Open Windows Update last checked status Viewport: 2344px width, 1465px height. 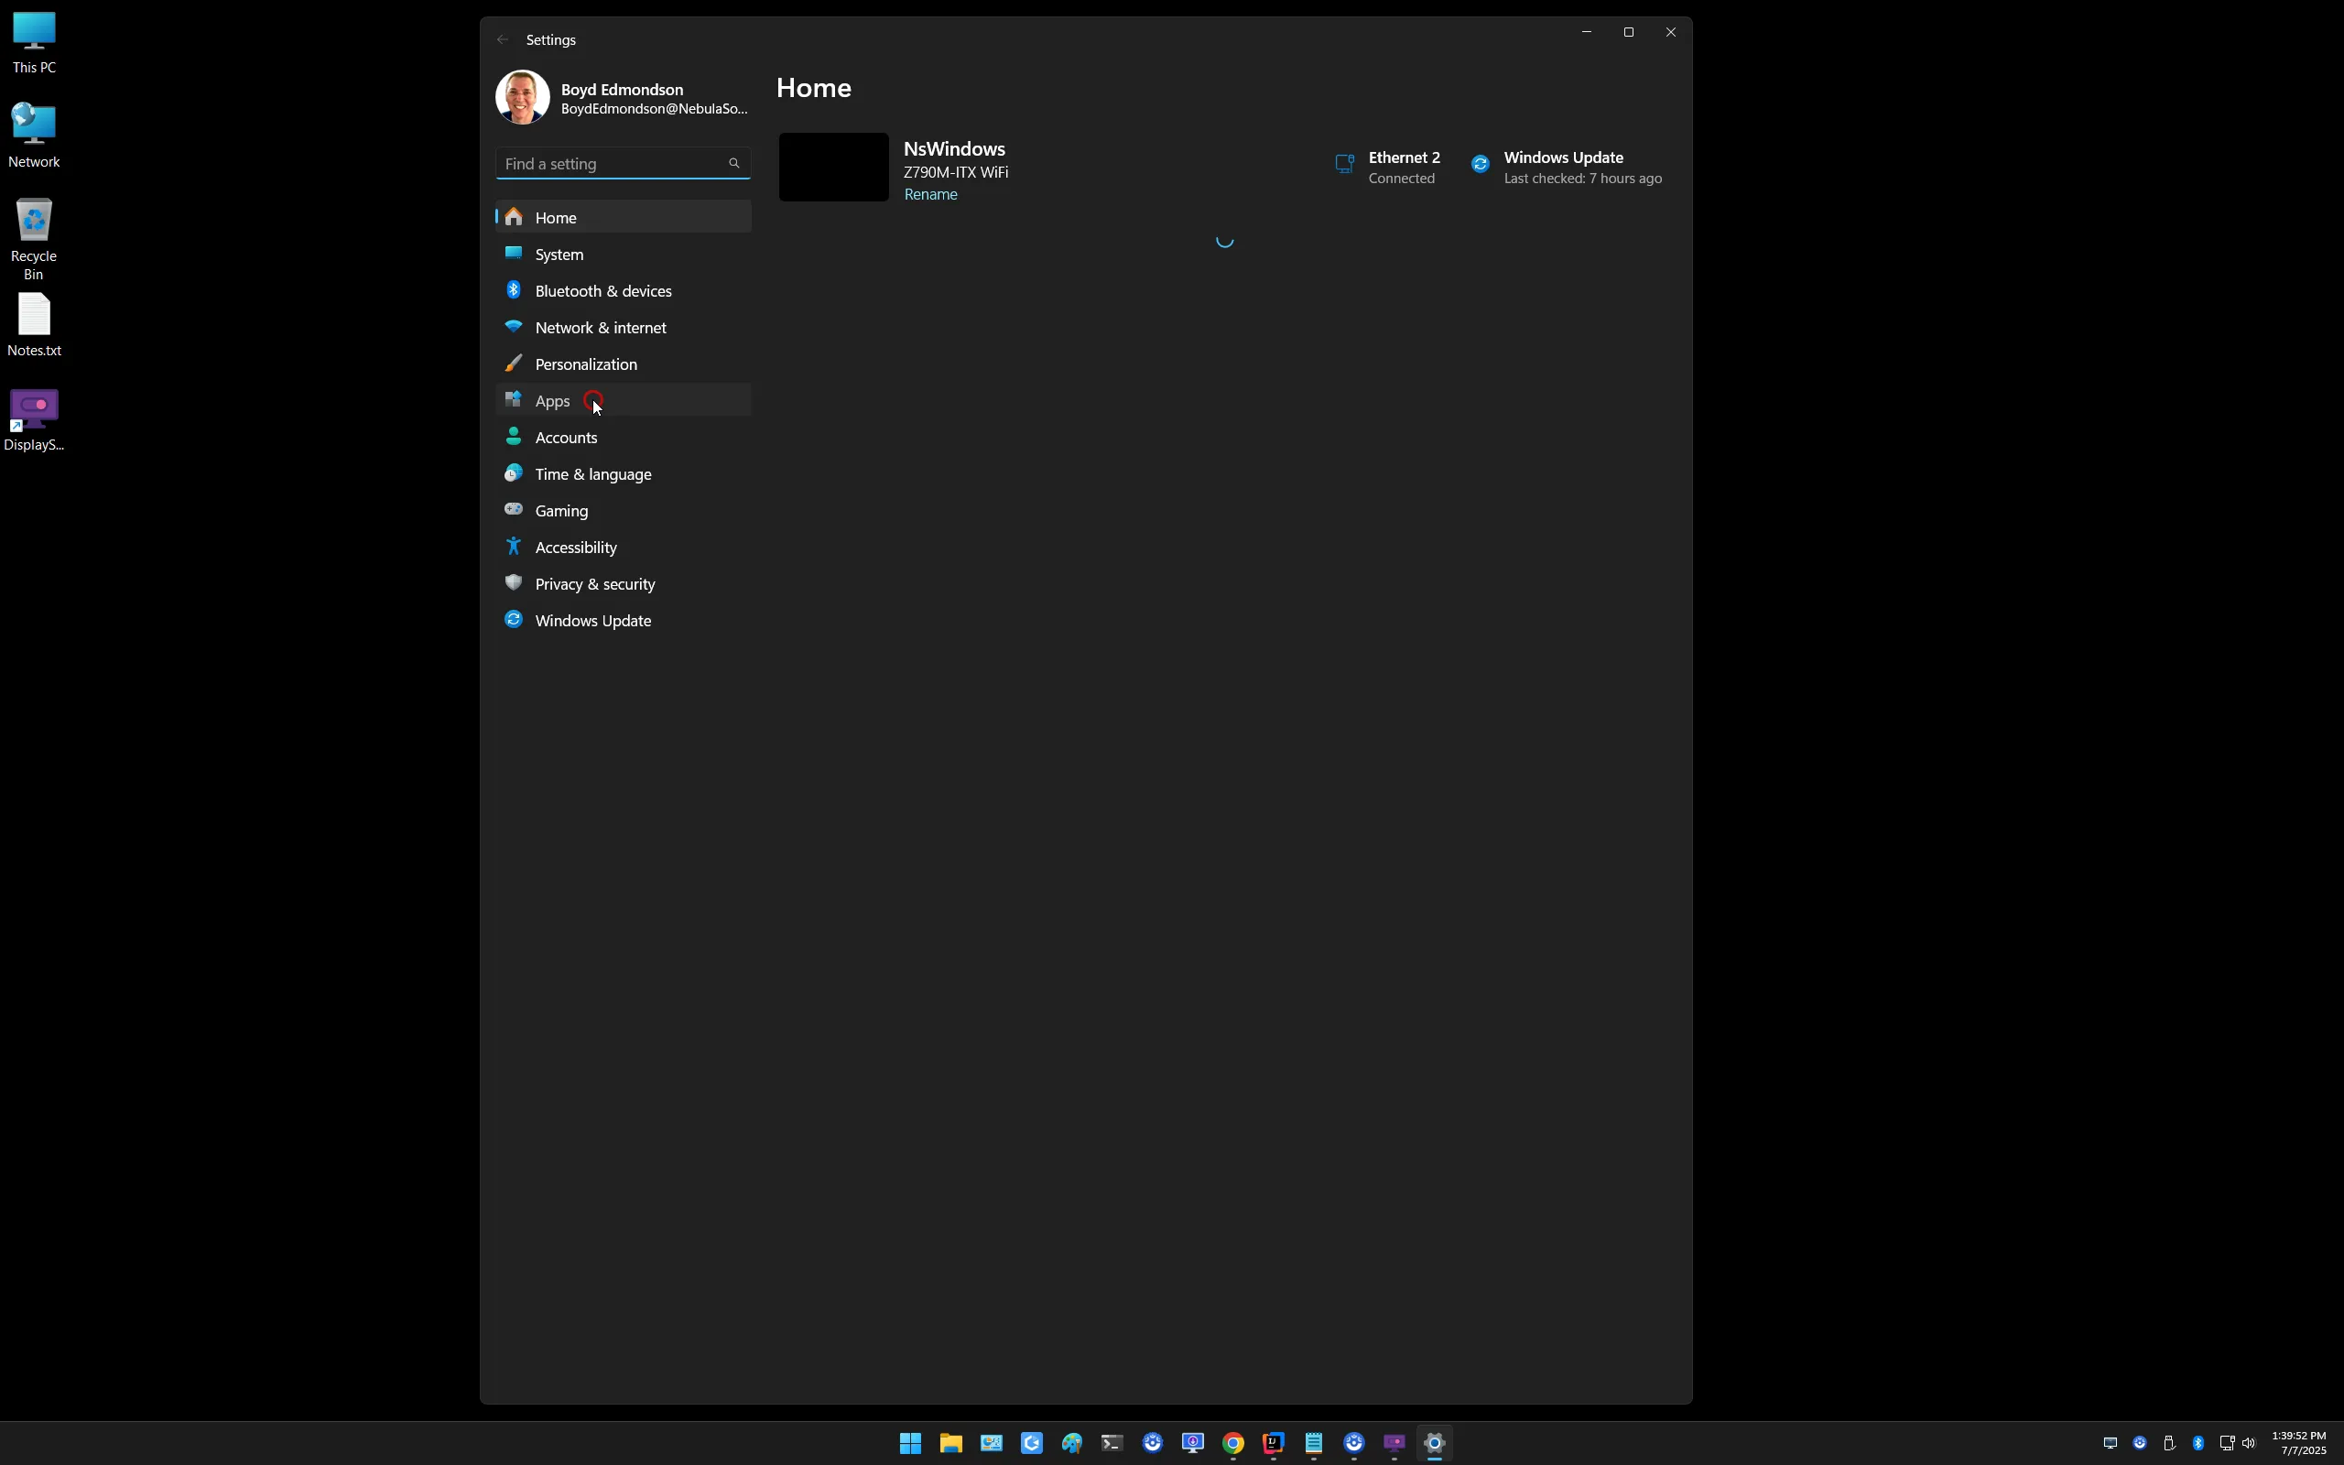tap(1568, 167)
